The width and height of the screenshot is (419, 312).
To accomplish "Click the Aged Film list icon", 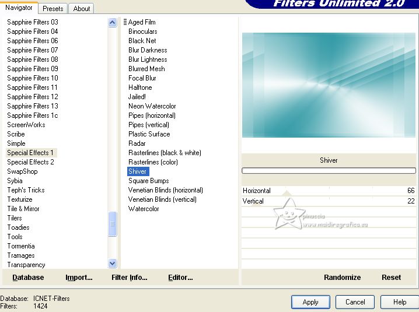I will tap(125, 22).
